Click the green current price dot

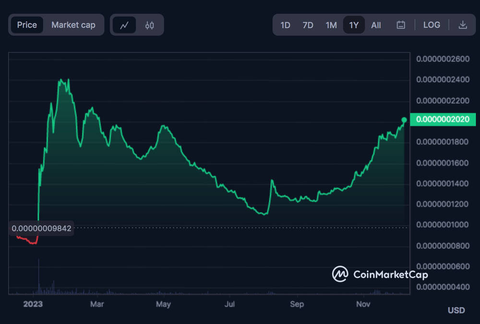[404, 120]
